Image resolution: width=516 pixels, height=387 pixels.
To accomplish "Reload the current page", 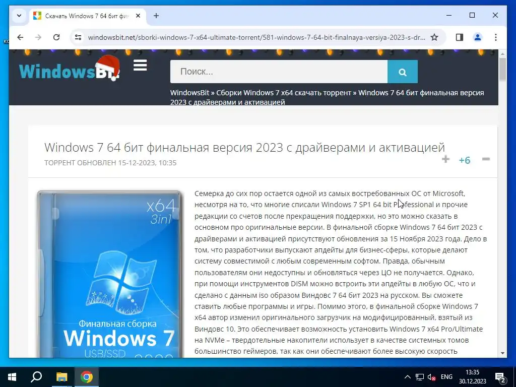I will click(x=56, y=37).
